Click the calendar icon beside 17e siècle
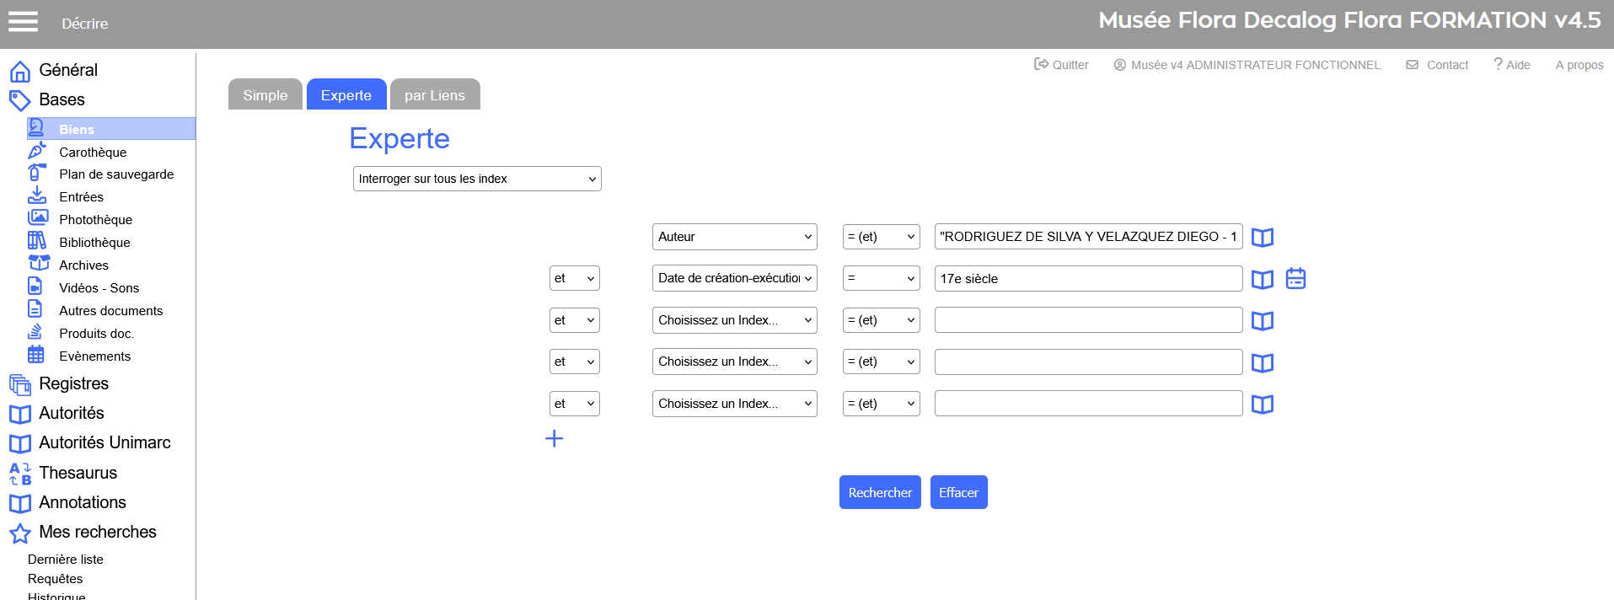Screen dimensions: 1614x600 click(1295, 278)
